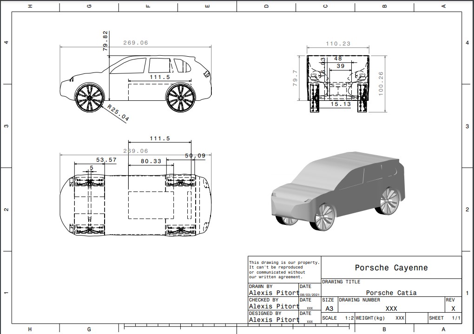Screen dimensions: 474x334
Task: Click the front wheel in the side view
Action: coord(90,98)
